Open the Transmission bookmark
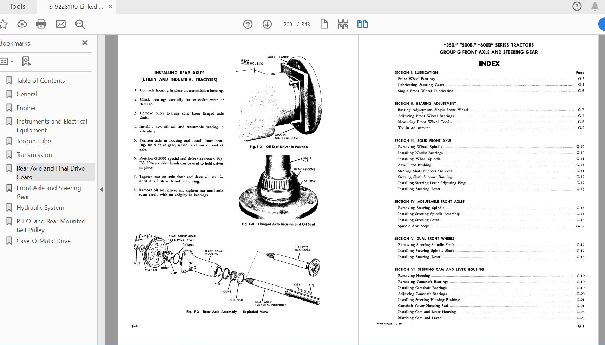This screenshot has height=345, width=605. click(34, 154)
